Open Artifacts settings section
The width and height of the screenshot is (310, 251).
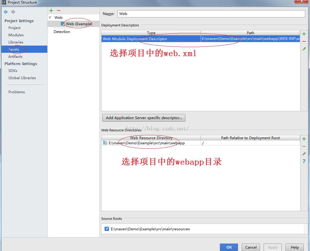pyautogui.click(x=15, y=56)
